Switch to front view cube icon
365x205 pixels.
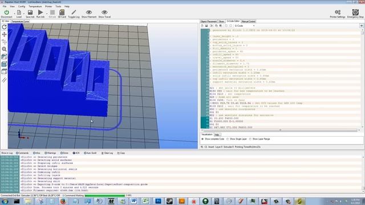pos(4,64)
